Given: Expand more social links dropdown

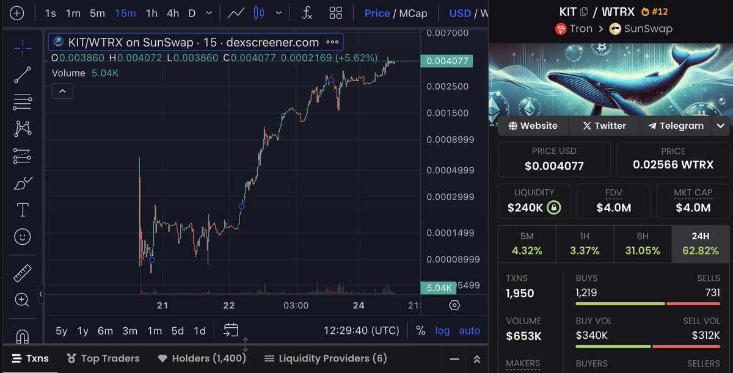Looking at the screenshot, I should point(721,126).
